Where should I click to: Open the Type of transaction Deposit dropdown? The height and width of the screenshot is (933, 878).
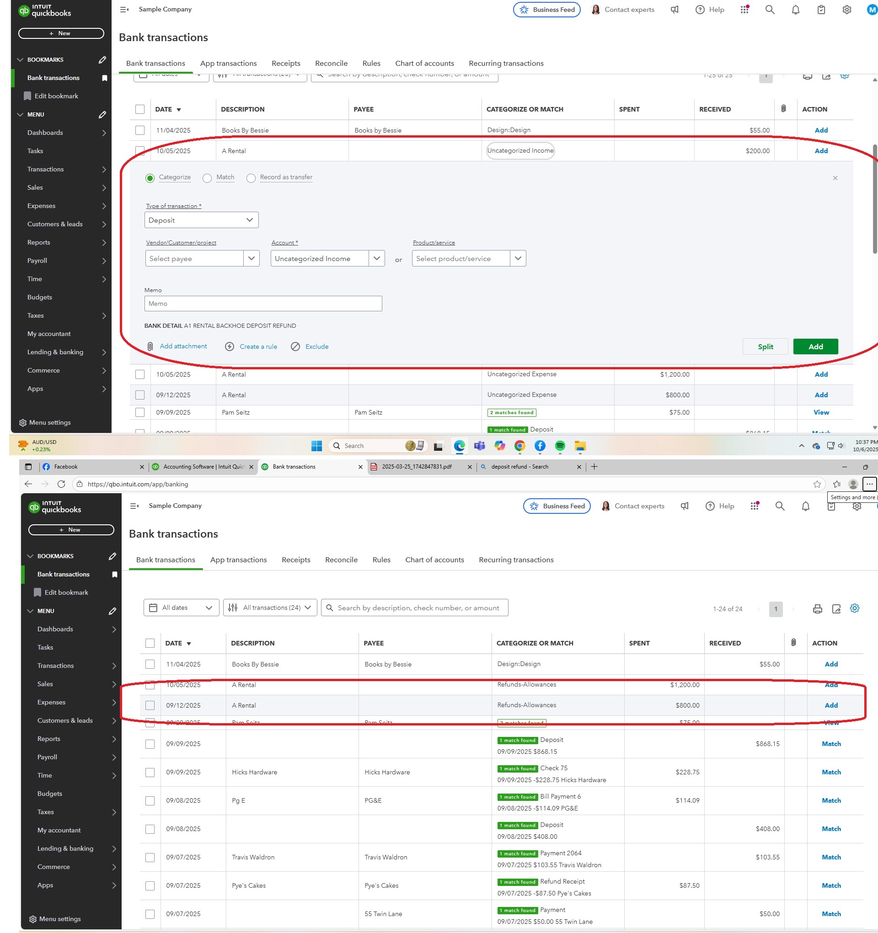[x=201, y=220]
